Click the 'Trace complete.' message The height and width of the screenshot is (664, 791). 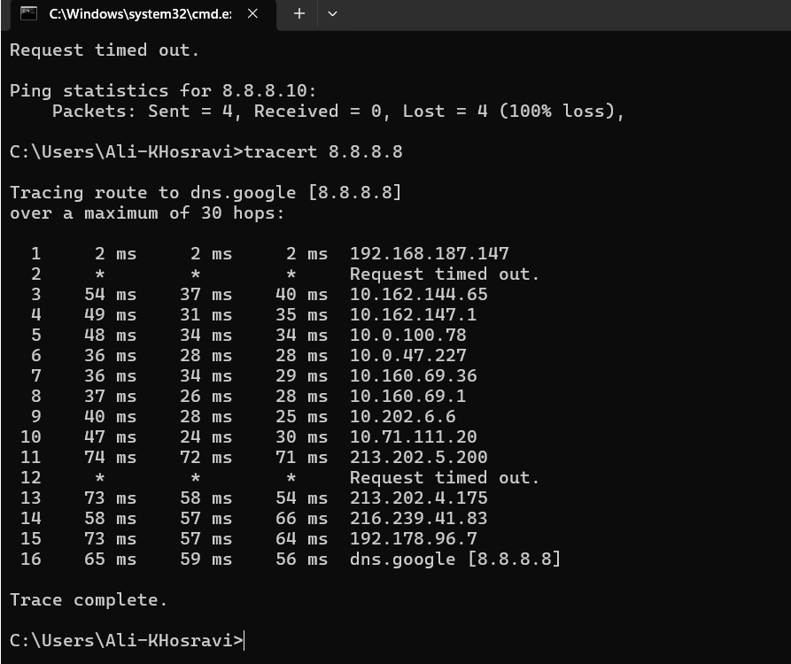click(x=86, y=599)
